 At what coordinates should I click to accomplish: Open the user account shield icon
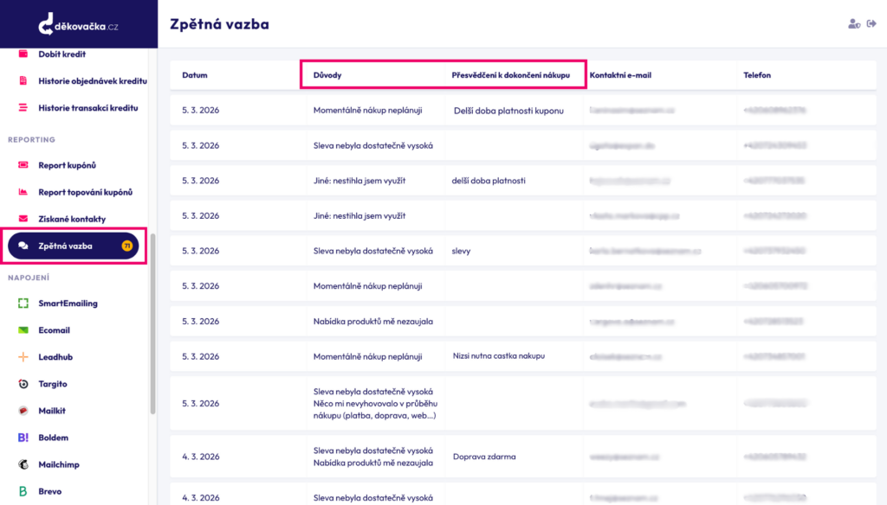(854, 24)
